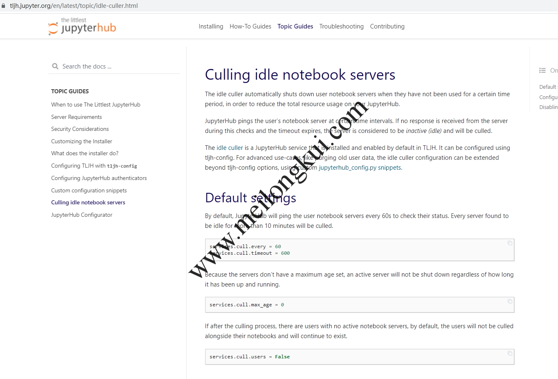Open Security Considerations page
The width and height of the screenshot is (558, 379).
80,129
